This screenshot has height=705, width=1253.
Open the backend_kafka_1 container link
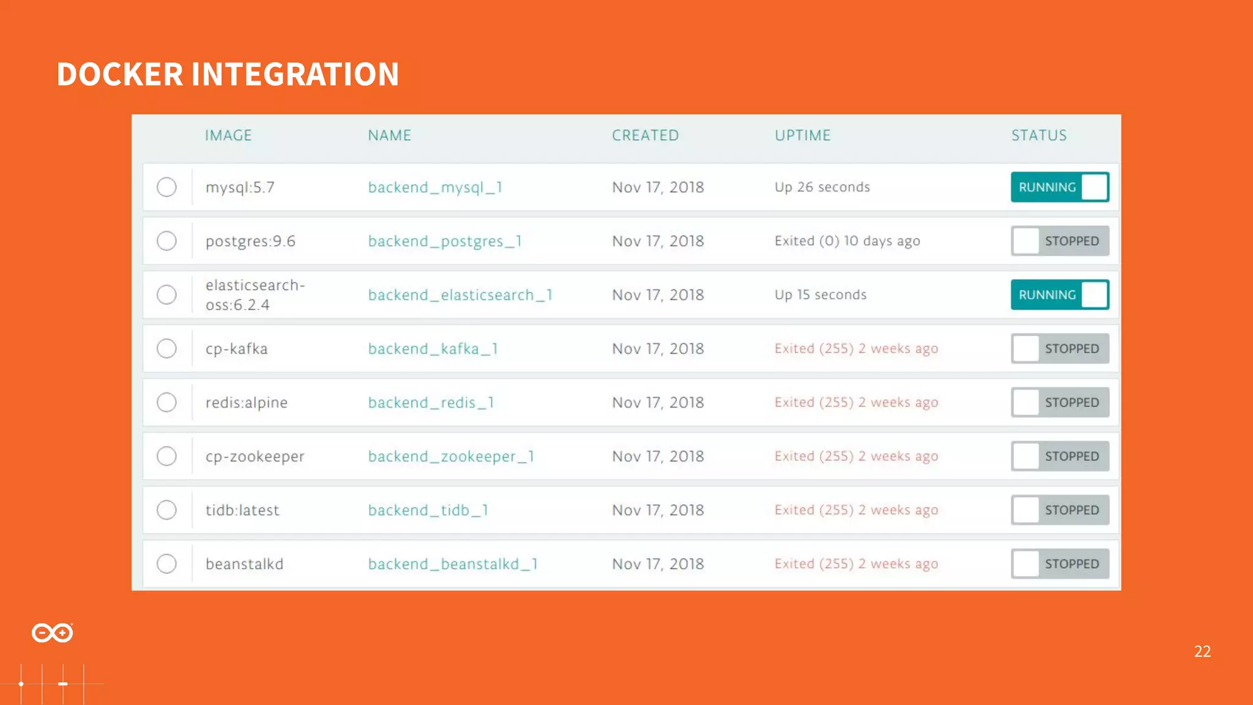433,349
